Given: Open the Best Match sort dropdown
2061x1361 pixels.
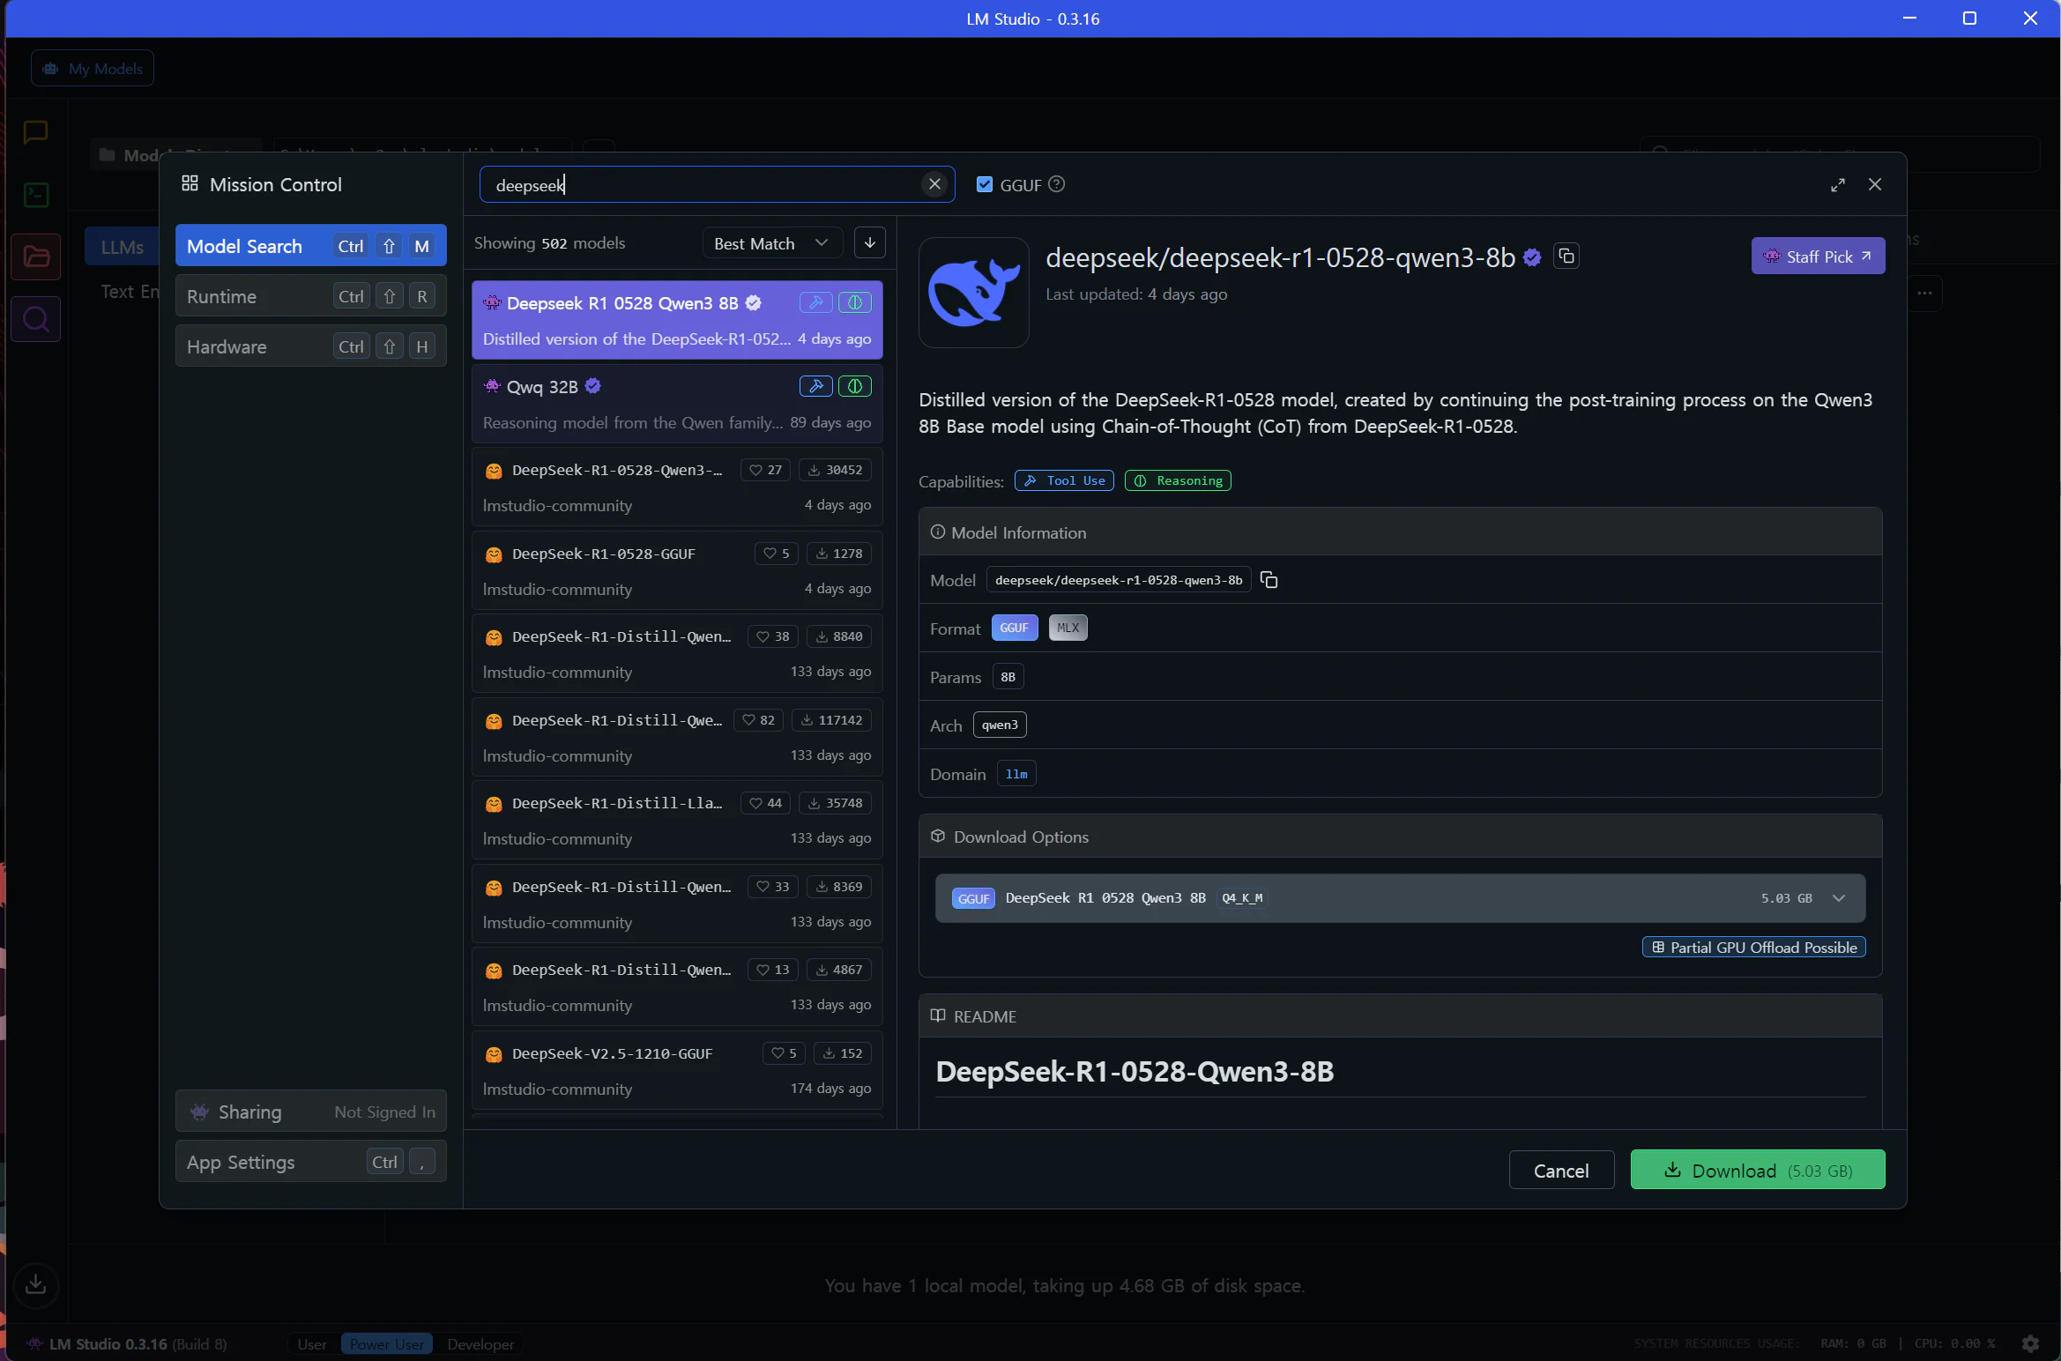Looking at the screenshot, I should (771, 243).
